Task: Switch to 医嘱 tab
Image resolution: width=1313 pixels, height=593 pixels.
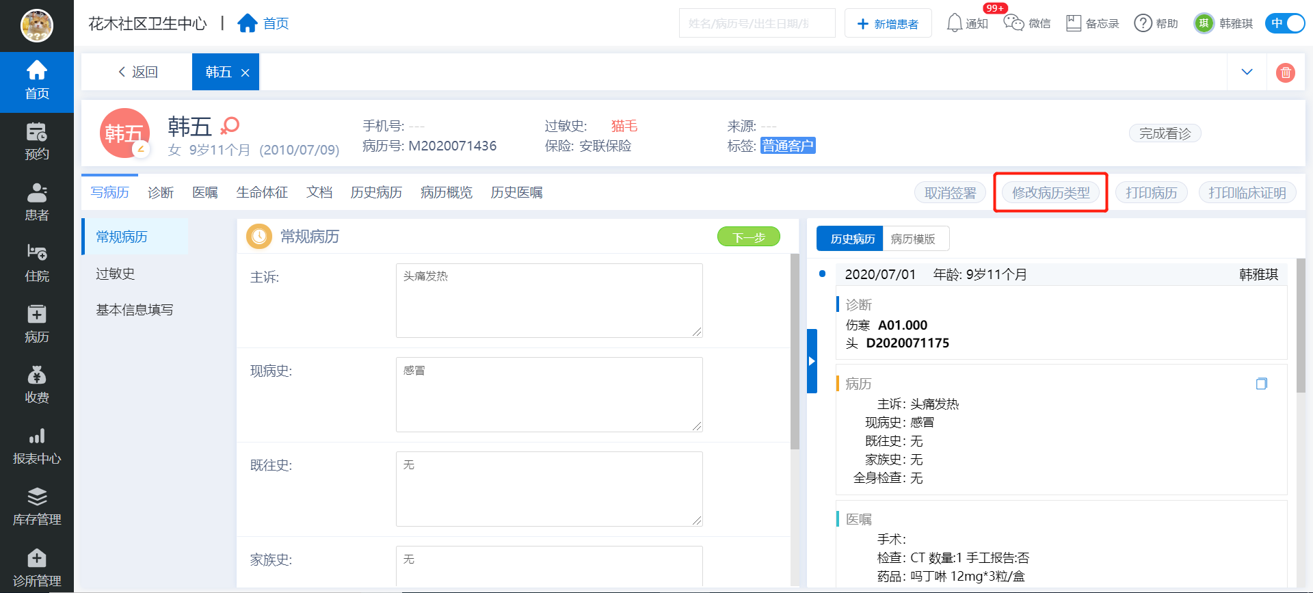Action: [x=205, y=192]
